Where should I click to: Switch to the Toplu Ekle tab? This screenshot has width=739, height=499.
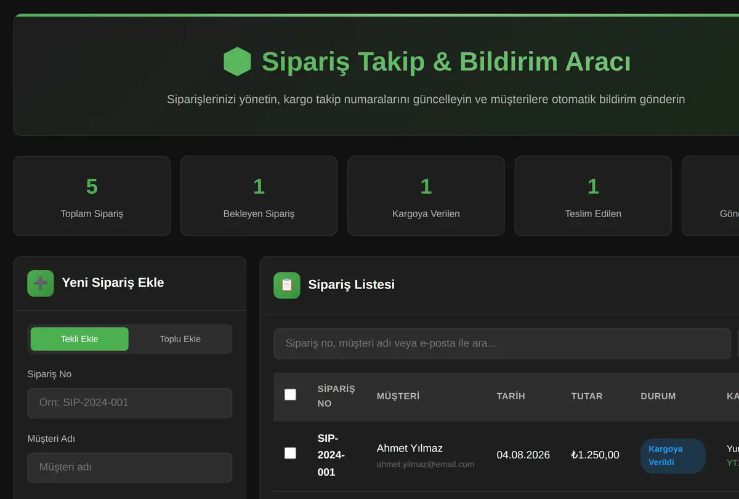(180, 339)
